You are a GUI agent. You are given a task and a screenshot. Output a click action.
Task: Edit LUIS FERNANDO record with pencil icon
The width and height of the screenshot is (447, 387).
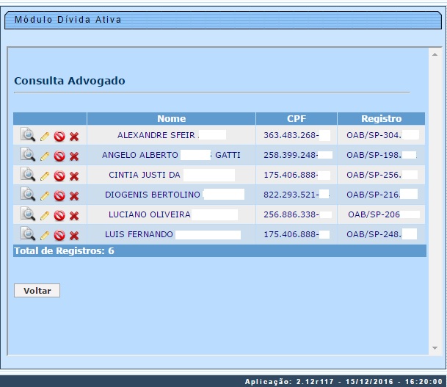45,235
